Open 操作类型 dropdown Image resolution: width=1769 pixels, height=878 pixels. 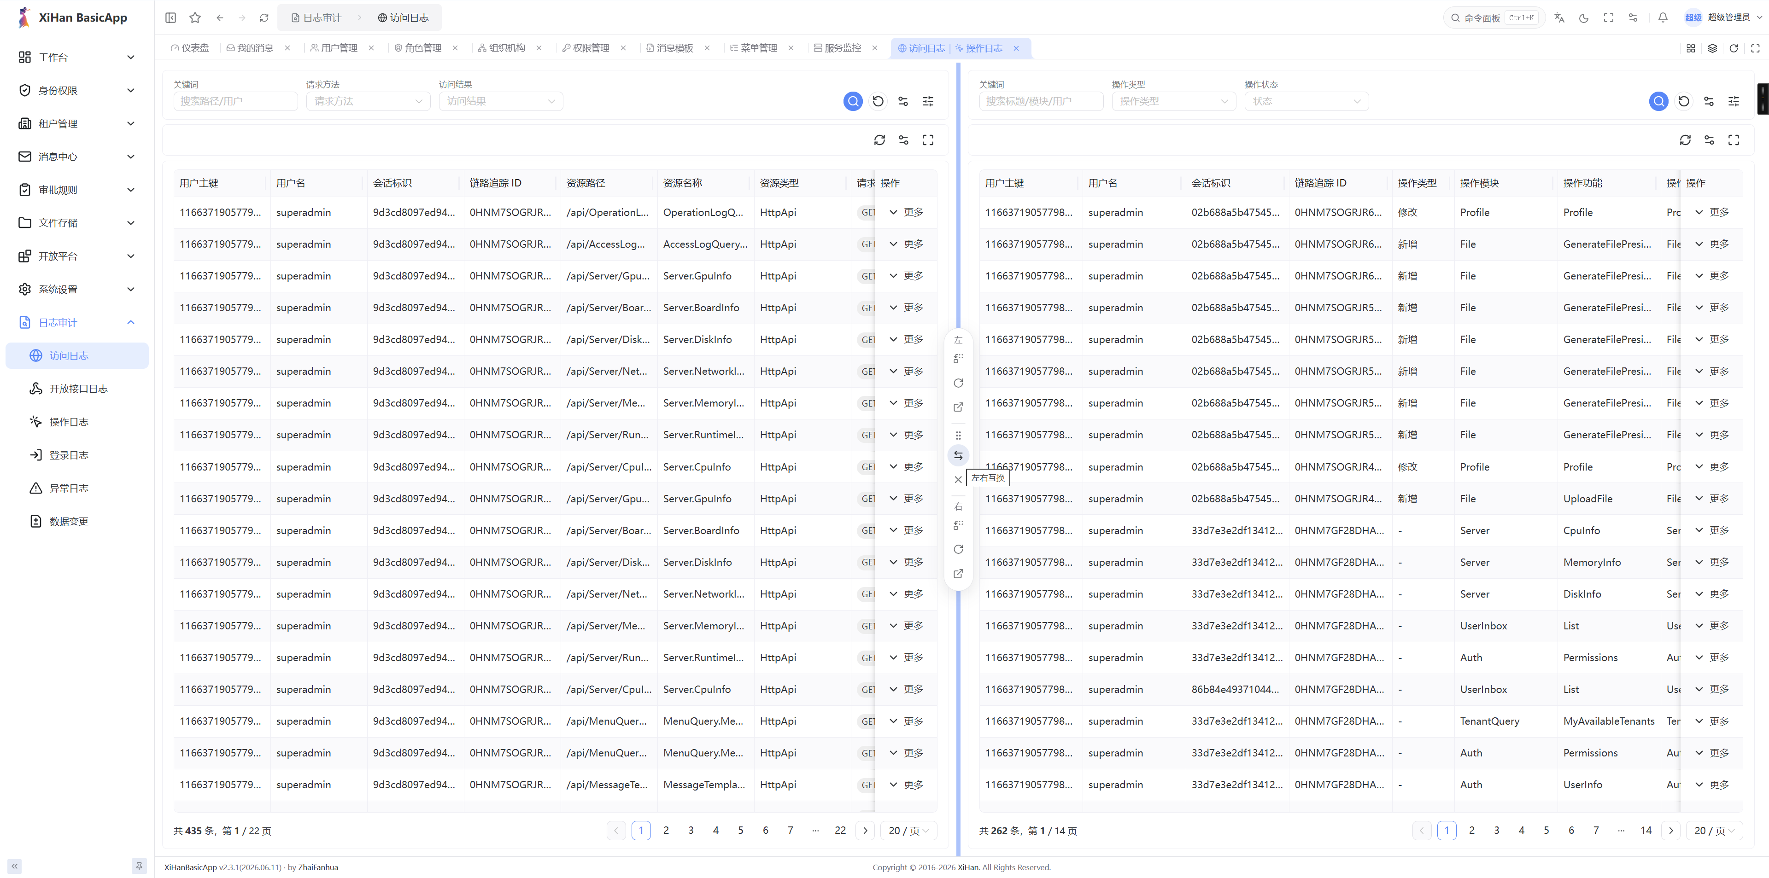(1174, 102)
